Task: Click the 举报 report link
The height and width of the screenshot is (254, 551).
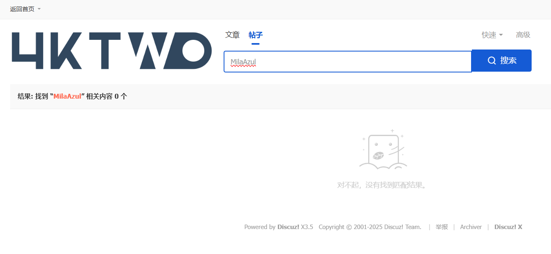Action: coord(442,227)
